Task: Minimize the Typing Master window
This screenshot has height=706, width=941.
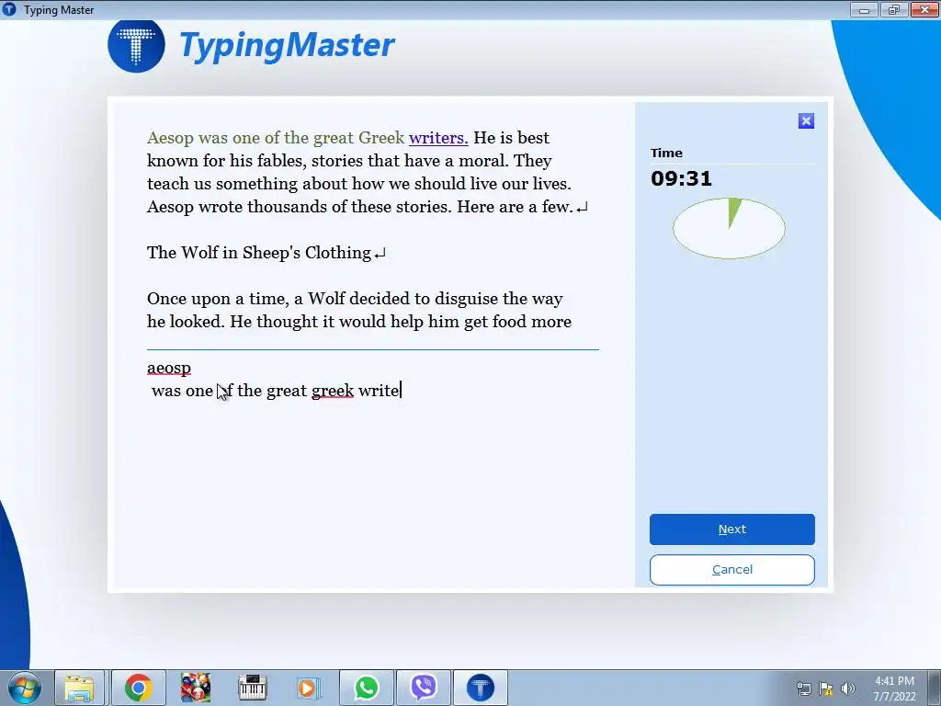Action: (864, 9)
